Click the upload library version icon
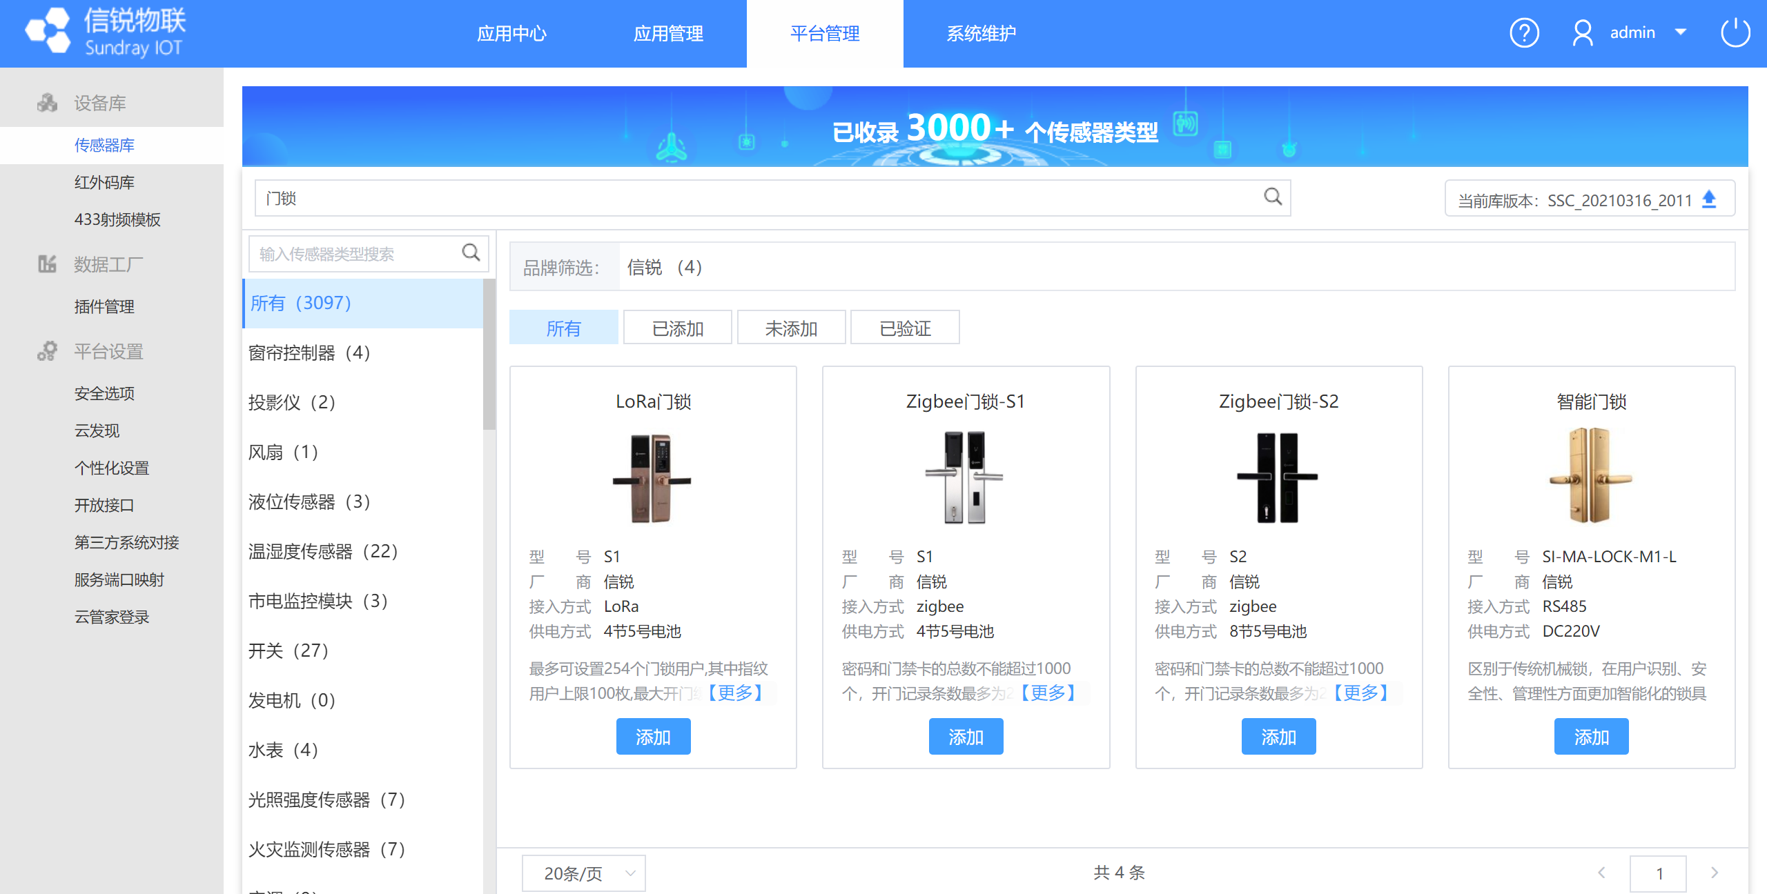 point(1709,199)
